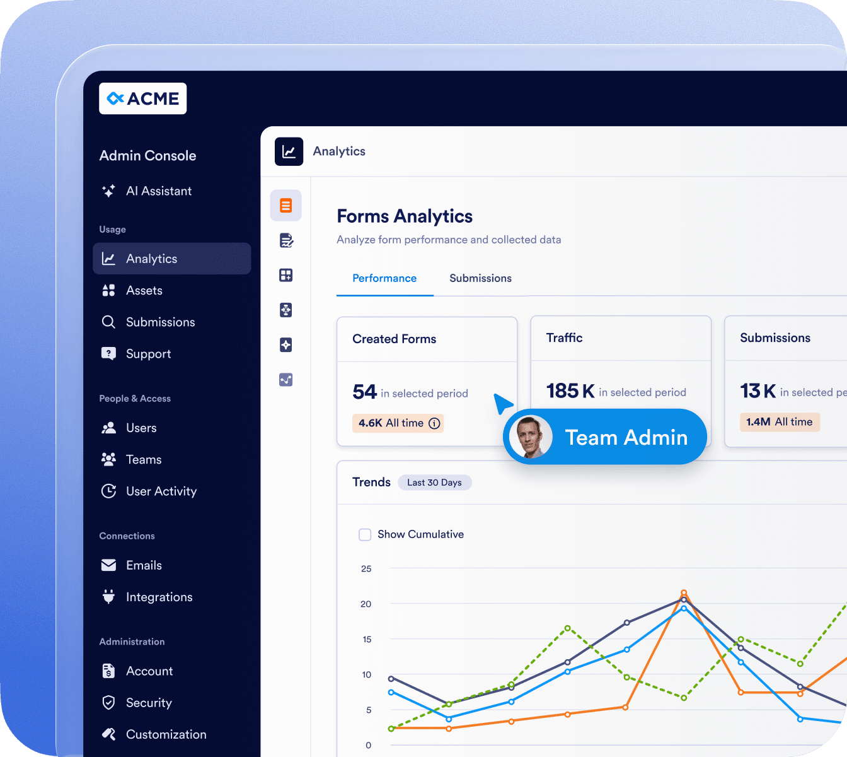Go to User Activity page
The image size is (847, 757).
161,491
